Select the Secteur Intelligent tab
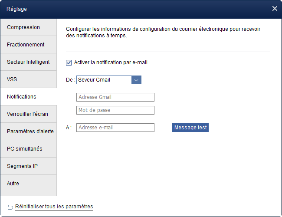The height and width of the screenshot is (217, 282). point(28,62)
